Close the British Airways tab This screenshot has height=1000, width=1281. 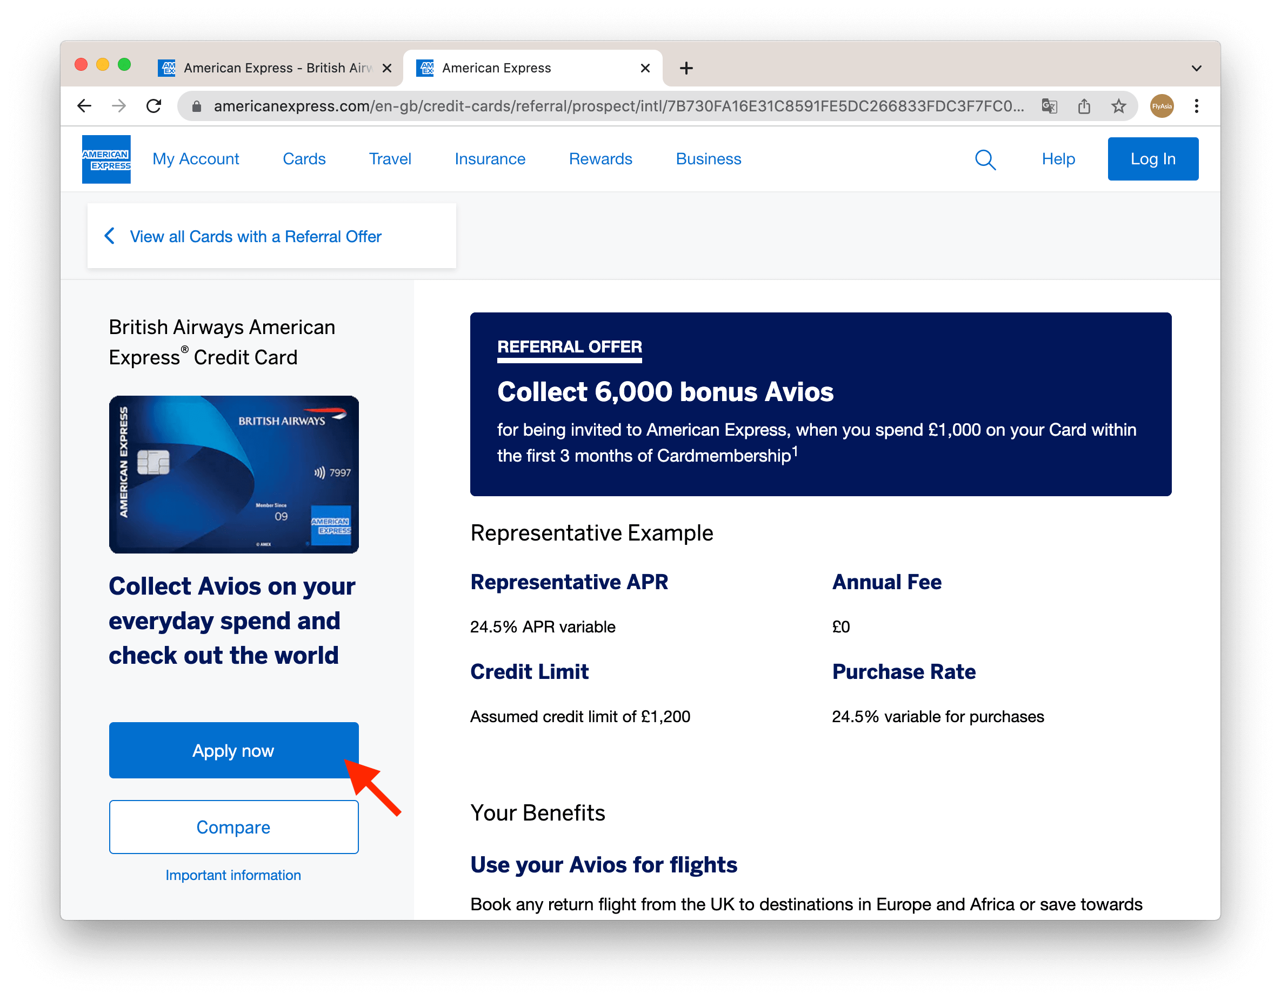(386, 68)
